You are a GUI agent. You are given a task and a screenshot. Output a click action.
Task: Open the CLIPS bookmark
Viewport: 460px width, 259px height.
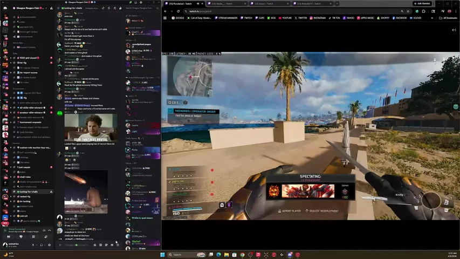(x=259, y=18)
